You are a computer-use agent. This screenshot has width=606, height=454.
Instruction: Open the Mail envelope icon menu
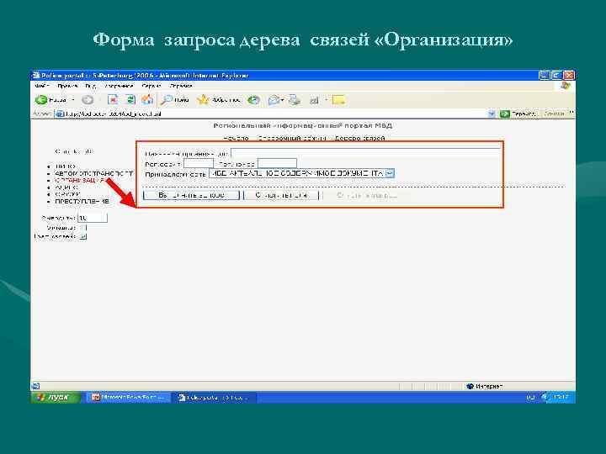point(274,100)
